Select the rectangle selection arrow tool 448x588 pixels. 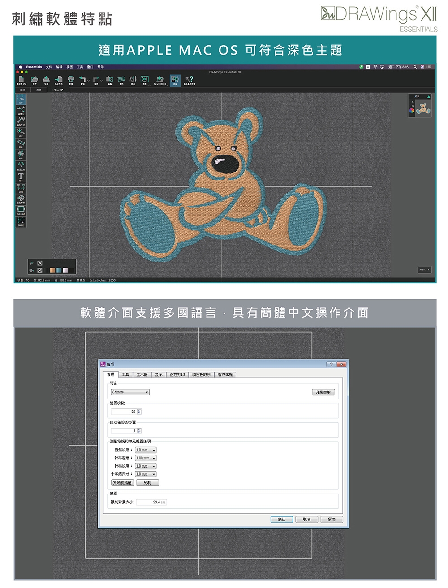(x=21, y=99)
